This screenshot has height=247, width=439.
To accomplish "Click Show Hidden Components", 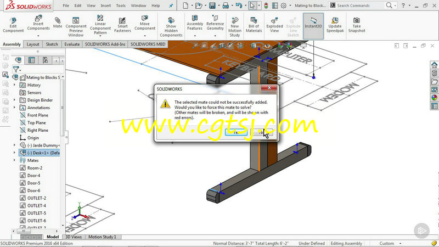I will point(171,27).
